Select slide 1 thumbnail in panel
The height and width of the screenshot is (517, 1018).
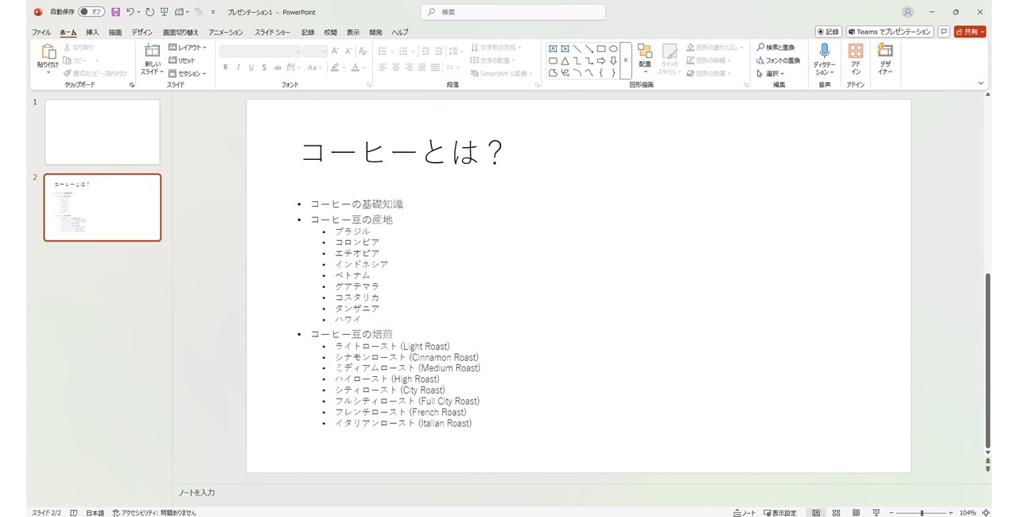(x=103, y=132)
